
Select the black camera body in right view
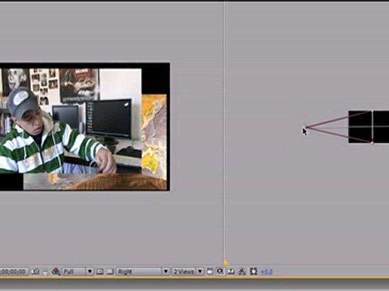(x=369, y=127)
